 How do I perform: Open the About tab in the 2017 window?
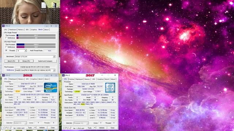(x=113, y=79)
